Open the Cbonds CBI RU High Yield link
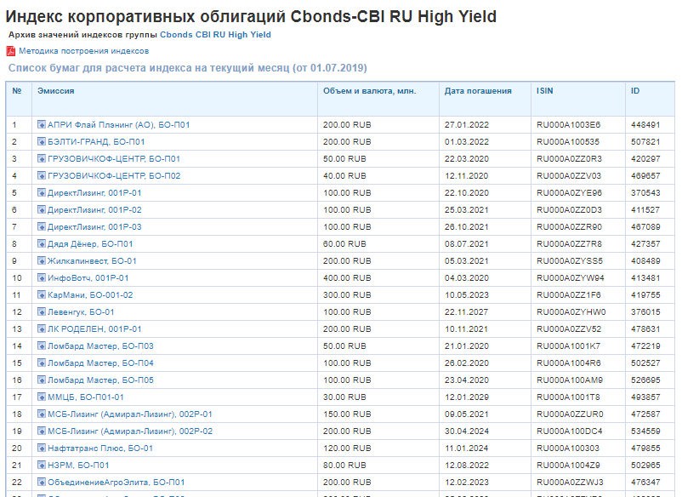Image resolution: width=682 pixels, height=497 pixels. coord(215,35)
